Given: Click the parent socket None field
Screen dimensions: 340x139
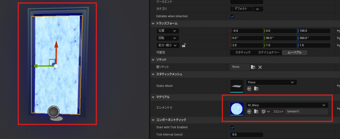Looking at the screenshot, I should 240,67.
